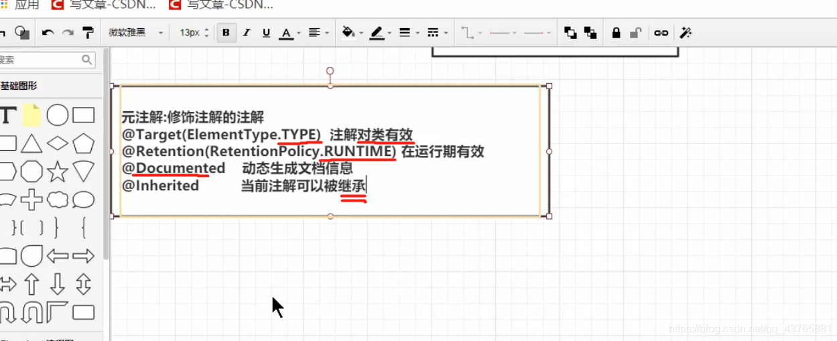Select the triangle shape
837x341 pixels.
[x=31, y=143]
